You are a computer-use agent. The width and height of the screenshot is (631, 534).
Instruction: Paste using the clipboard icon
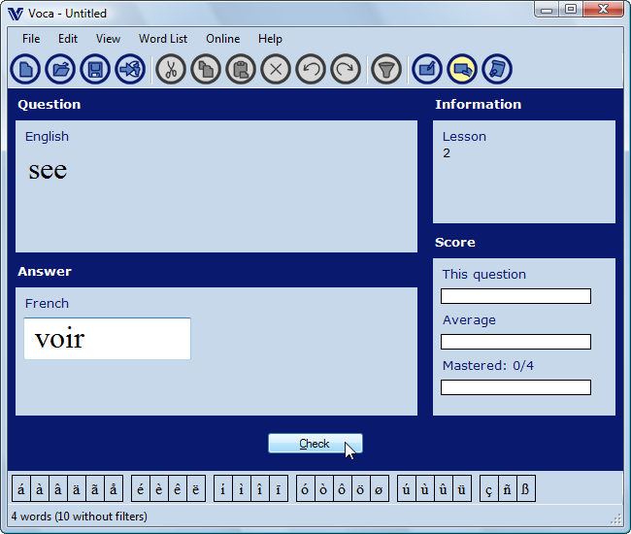coord(241,69)
